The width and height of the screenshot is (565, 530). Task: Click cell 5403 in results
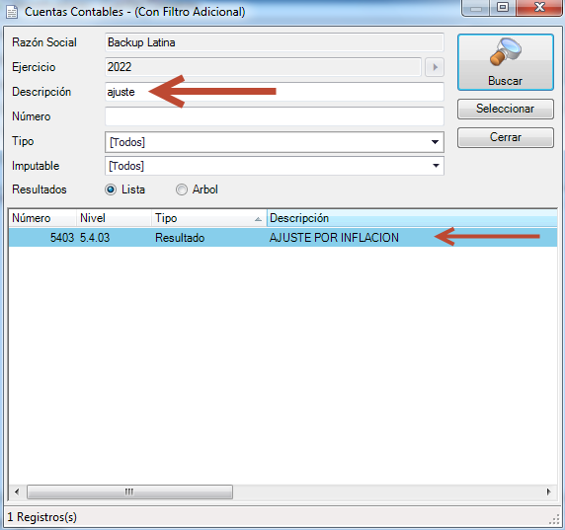(x=62, y=238)
